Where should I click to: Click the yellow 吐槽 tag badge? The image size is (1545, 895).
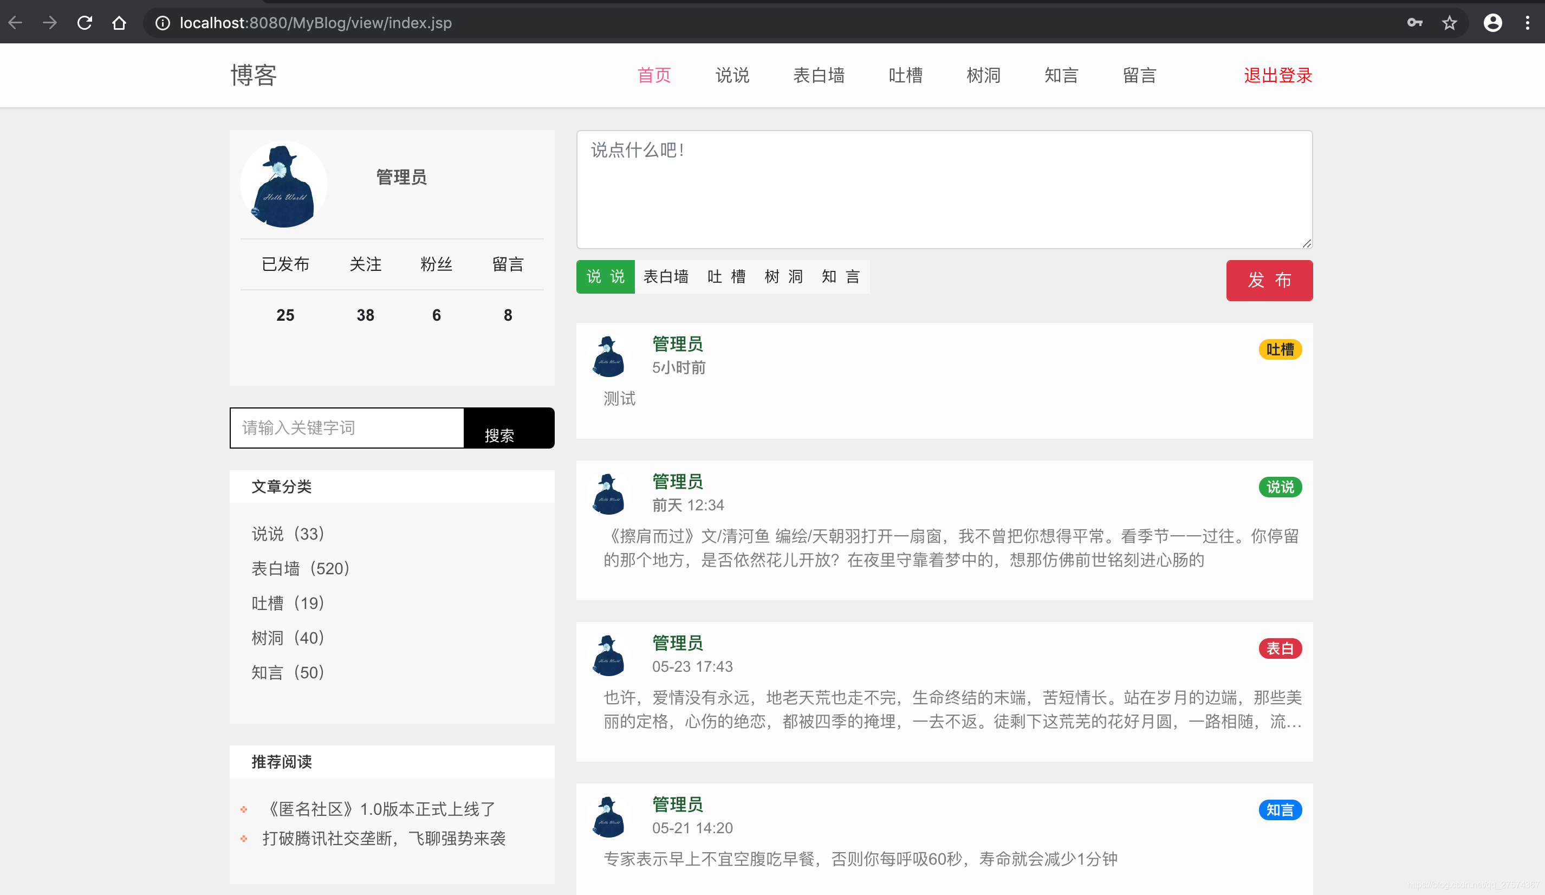1280,349
